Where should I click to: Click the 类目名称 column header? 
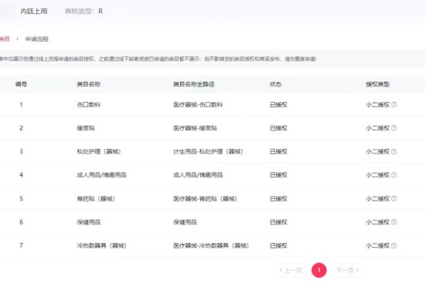[89, 84]
